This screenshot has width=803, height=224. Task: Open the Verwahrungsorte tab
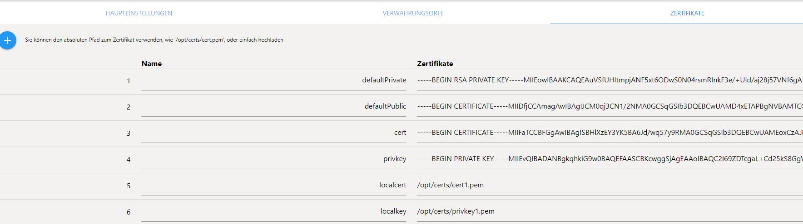pyautogui.click(x=413, y=13)
